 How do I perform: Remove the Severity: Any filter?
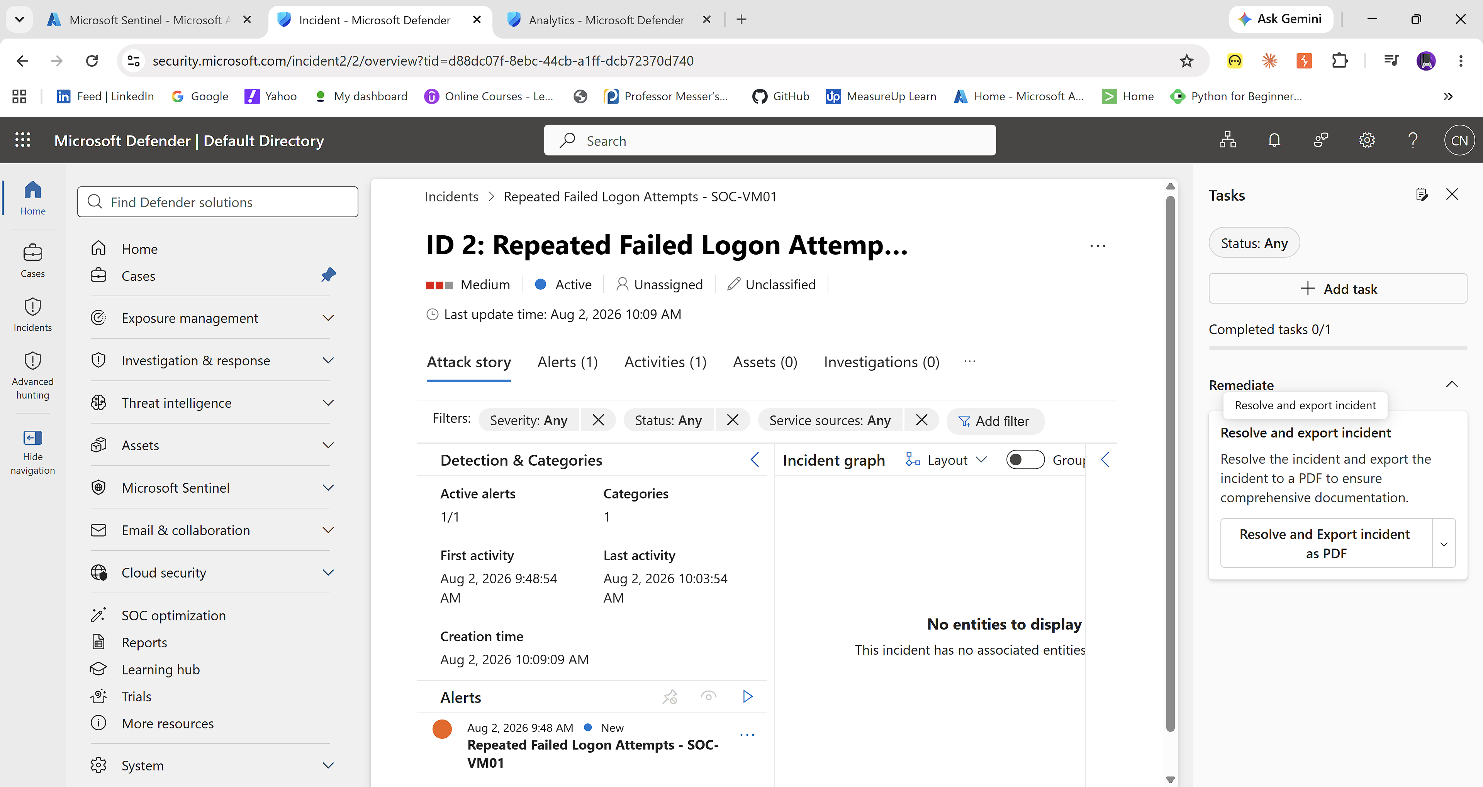598,420
